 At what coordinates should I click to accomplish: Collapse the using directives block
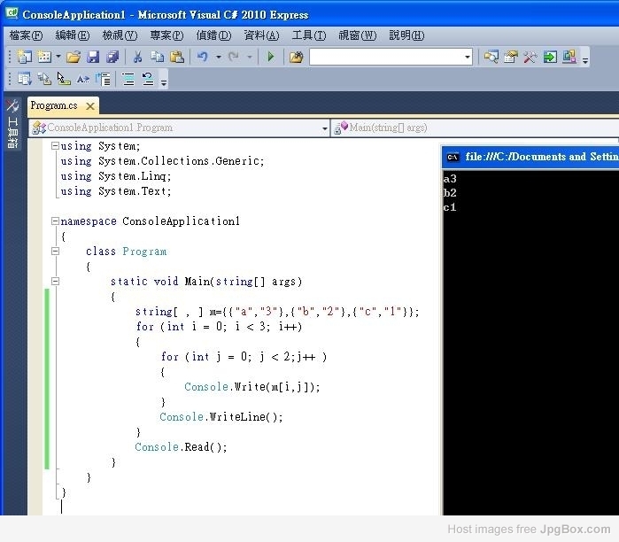pyautogui.click(x=55, y=146)
